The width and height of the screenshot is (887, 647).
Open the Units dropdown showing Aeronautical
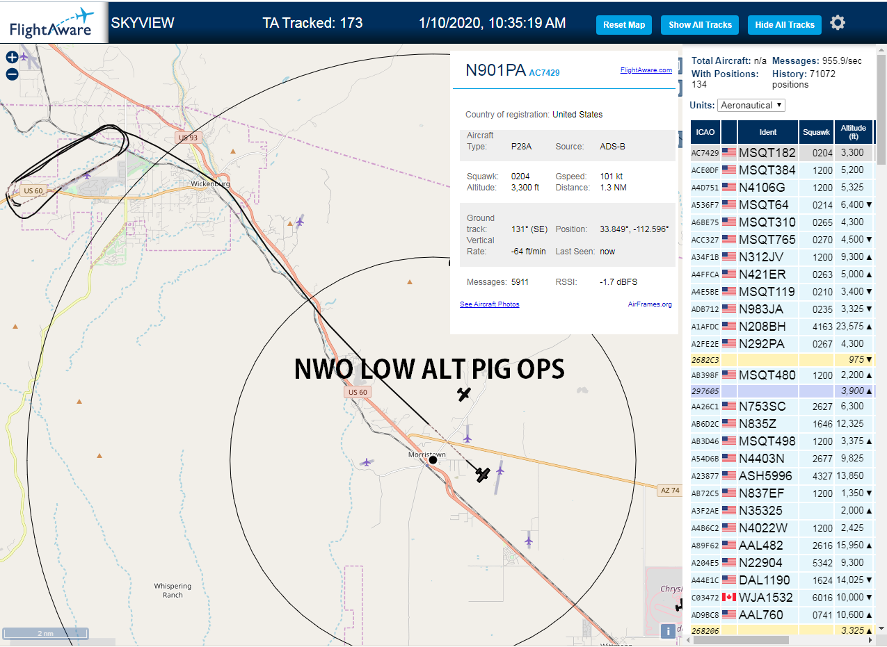pyautogui.click(x=751, y=105)
